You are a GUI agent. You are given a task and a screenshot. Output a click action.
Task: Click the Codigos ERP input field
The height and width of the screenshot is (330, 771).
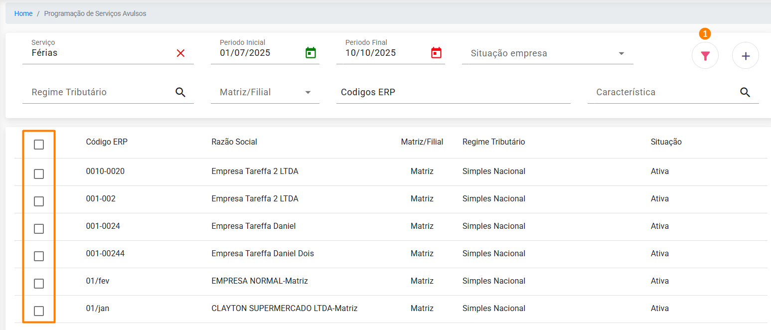(453, 93)
